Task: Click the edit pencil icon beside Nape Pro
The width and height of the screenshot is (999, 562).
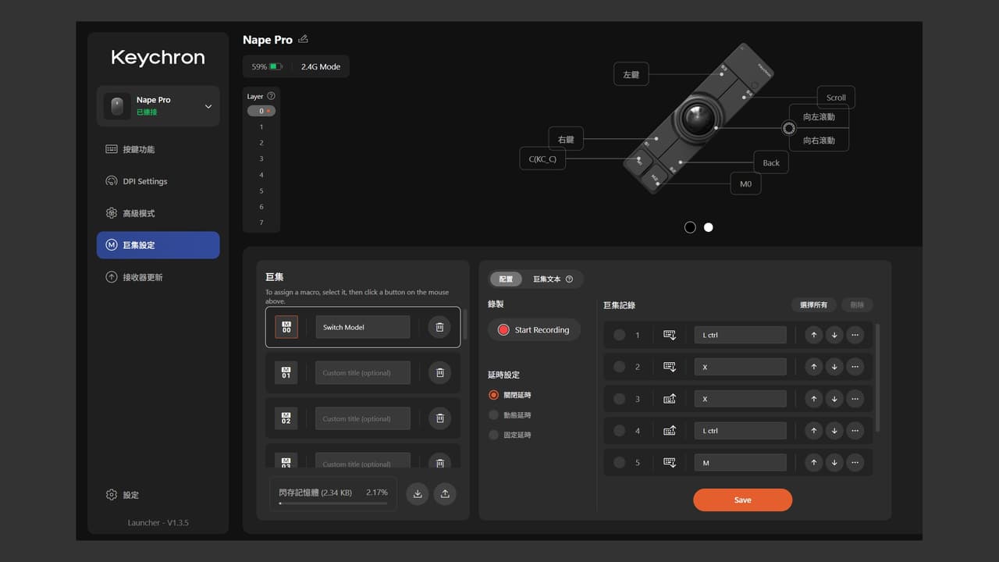Action: [303, 39]
